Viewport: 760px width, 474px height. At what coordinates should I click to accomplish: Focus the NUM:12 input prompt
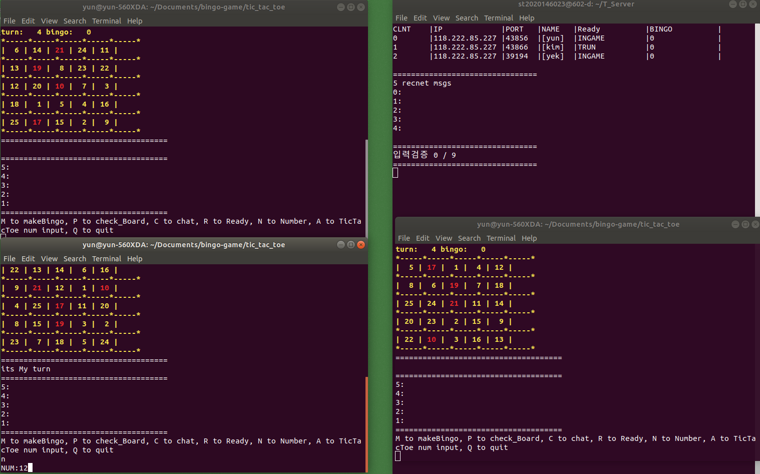[17, 468]
